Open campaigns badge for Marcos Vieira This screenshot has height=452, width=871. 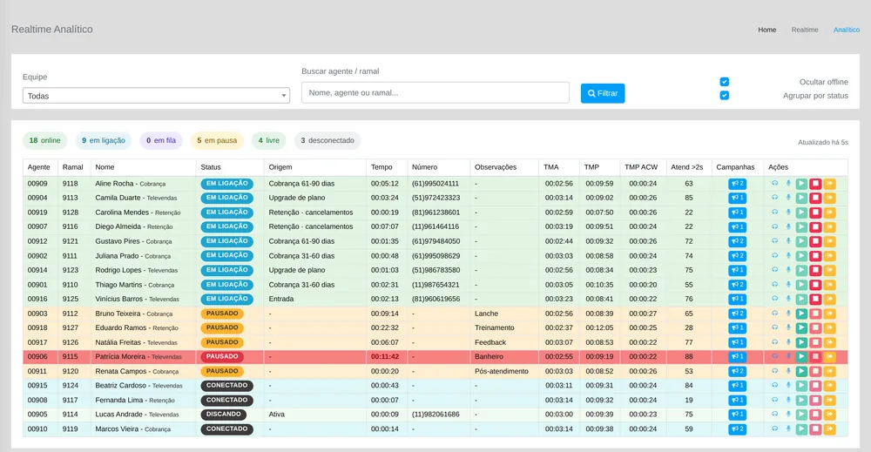click(x=737, y=428)
